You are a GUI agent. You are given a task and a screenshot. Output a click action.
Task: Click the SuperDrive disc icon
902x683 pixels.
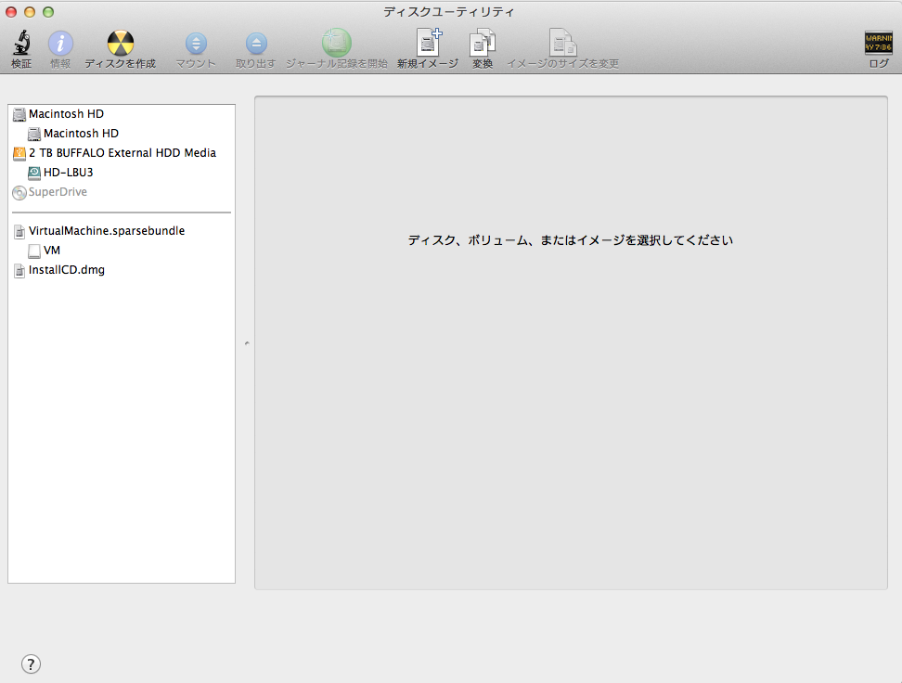19,193
